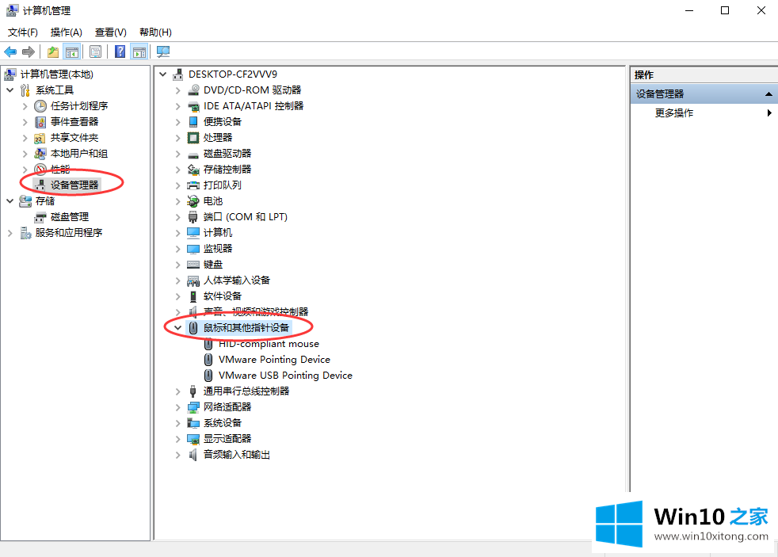Open the Properties toolbar icon
The image size is (778, 557).
coord(95,52)
